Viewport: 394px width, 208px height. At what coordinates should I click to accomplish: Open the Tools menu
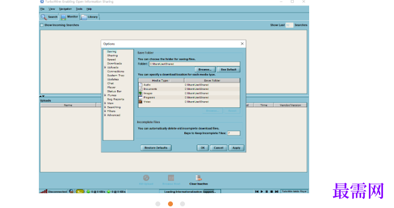pyautogui.click(x=79, y=9)
